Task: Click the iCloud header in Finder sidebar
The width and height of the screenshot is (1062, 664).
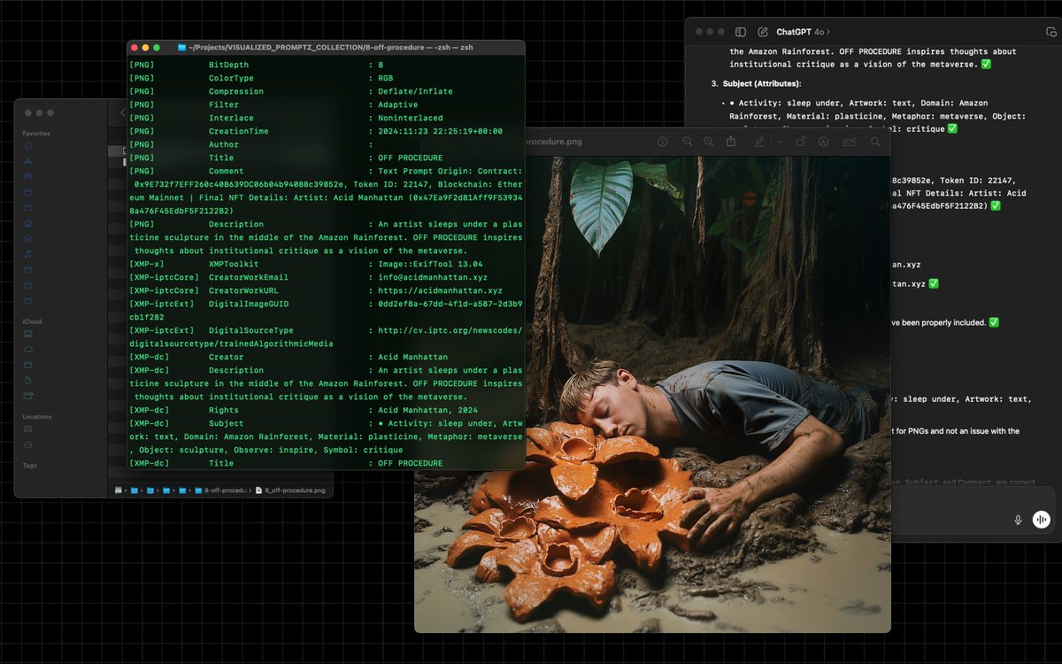Action: tap(32, 321)
